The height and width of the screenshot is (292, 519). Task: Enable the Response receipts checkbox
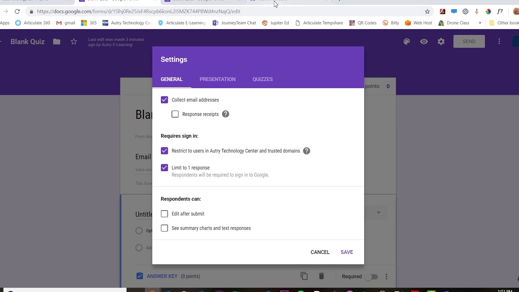(175, 114)
